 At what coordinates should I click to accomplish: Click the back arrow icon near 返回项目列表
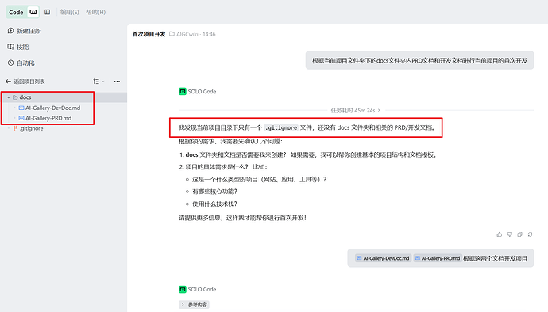pyautogui.click(x=9, y=82)
